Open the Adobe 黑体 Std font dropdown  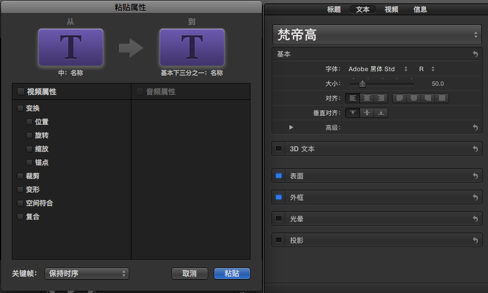378,69
